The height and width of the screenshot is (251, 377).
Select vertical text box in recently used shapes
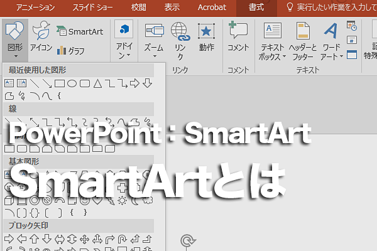click(x=21, y=83)
